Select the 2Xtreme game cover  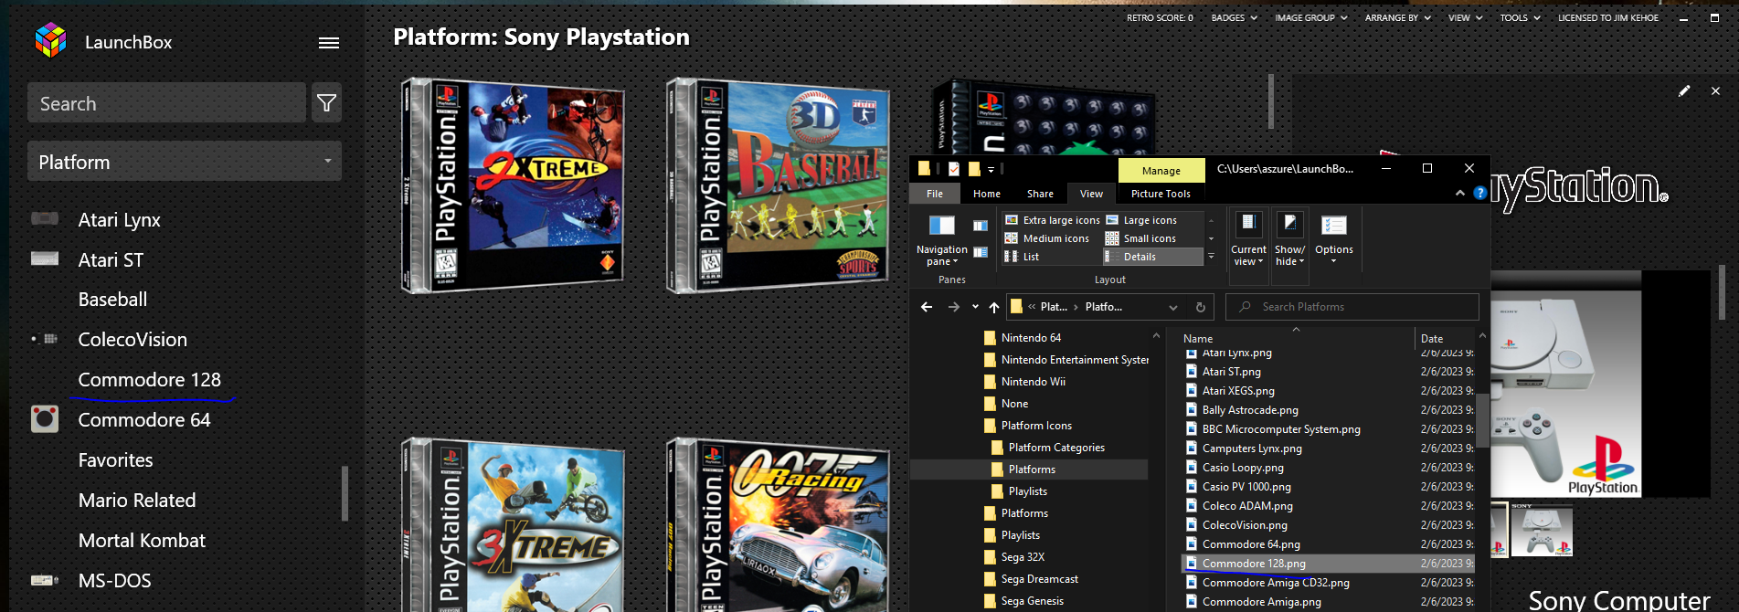coord(513,185)
